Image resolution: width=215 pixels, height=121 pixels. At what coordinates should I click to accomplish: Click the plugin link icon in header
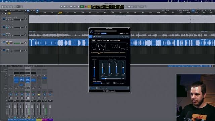(x=127, y=34)
